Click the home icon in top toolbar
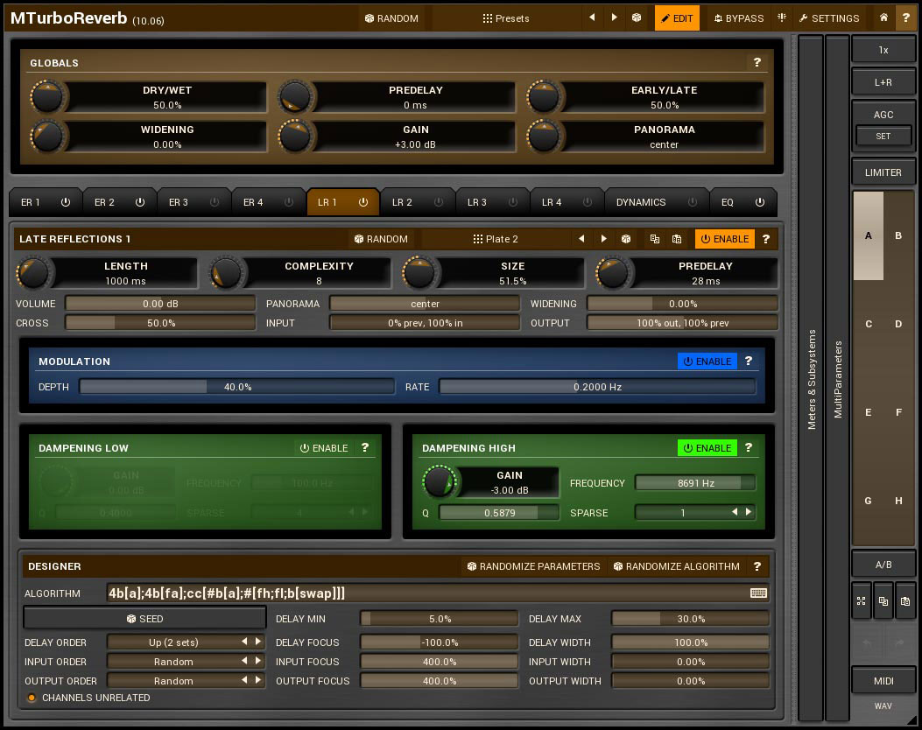 click(884, 18)
